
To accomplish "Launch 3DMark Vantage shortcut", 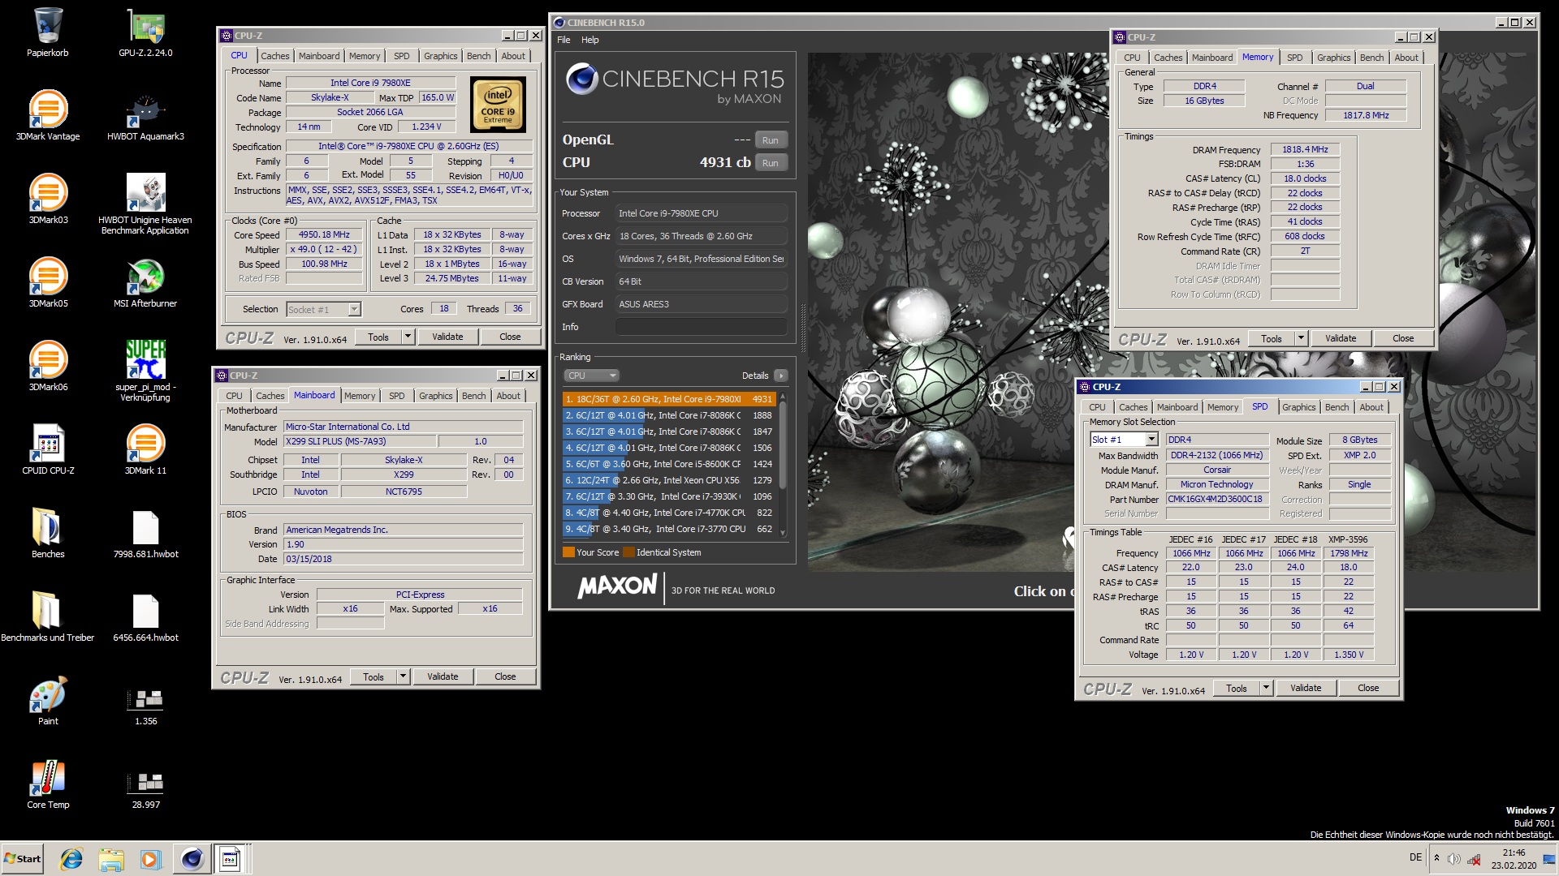I will (48, 116).
